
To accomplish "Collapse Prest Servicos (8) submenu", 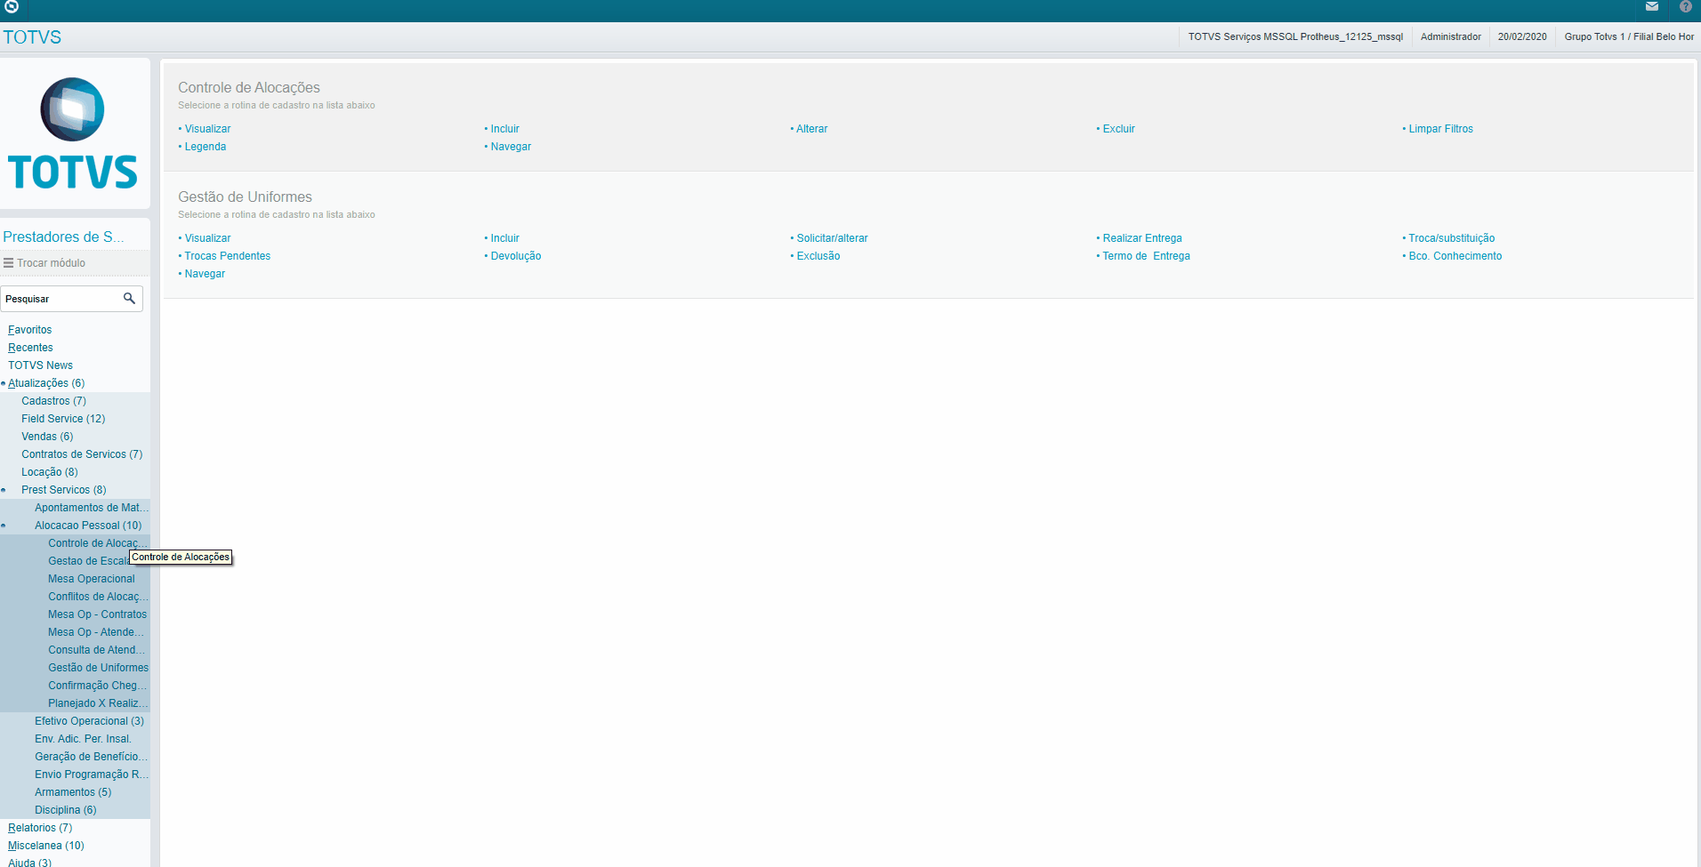I will pyautogui.click(x=63, y=490).
